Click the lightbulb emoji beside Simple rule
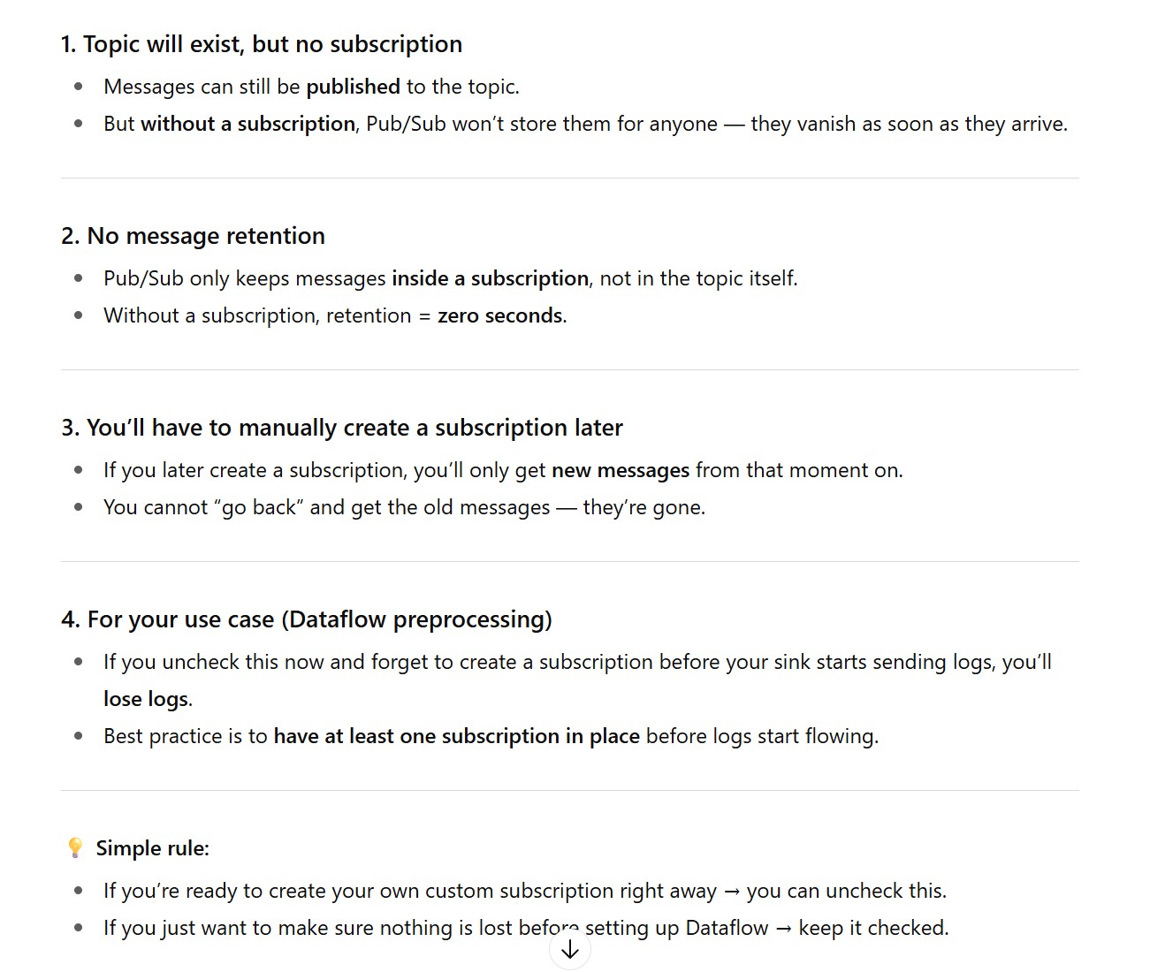Screen dimensions: 1150x972 tap(75, 848)
